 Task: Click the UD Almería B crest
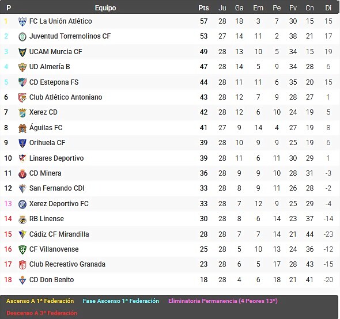[x=22, y=67]
